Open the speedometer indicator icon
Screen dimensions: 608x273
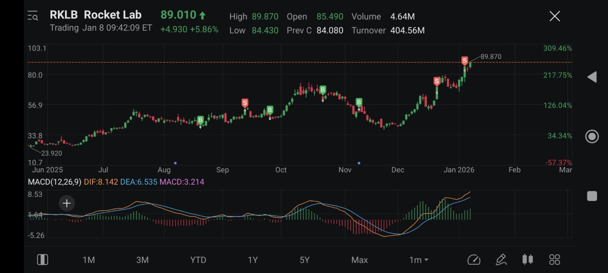click(x=474, y=260)
